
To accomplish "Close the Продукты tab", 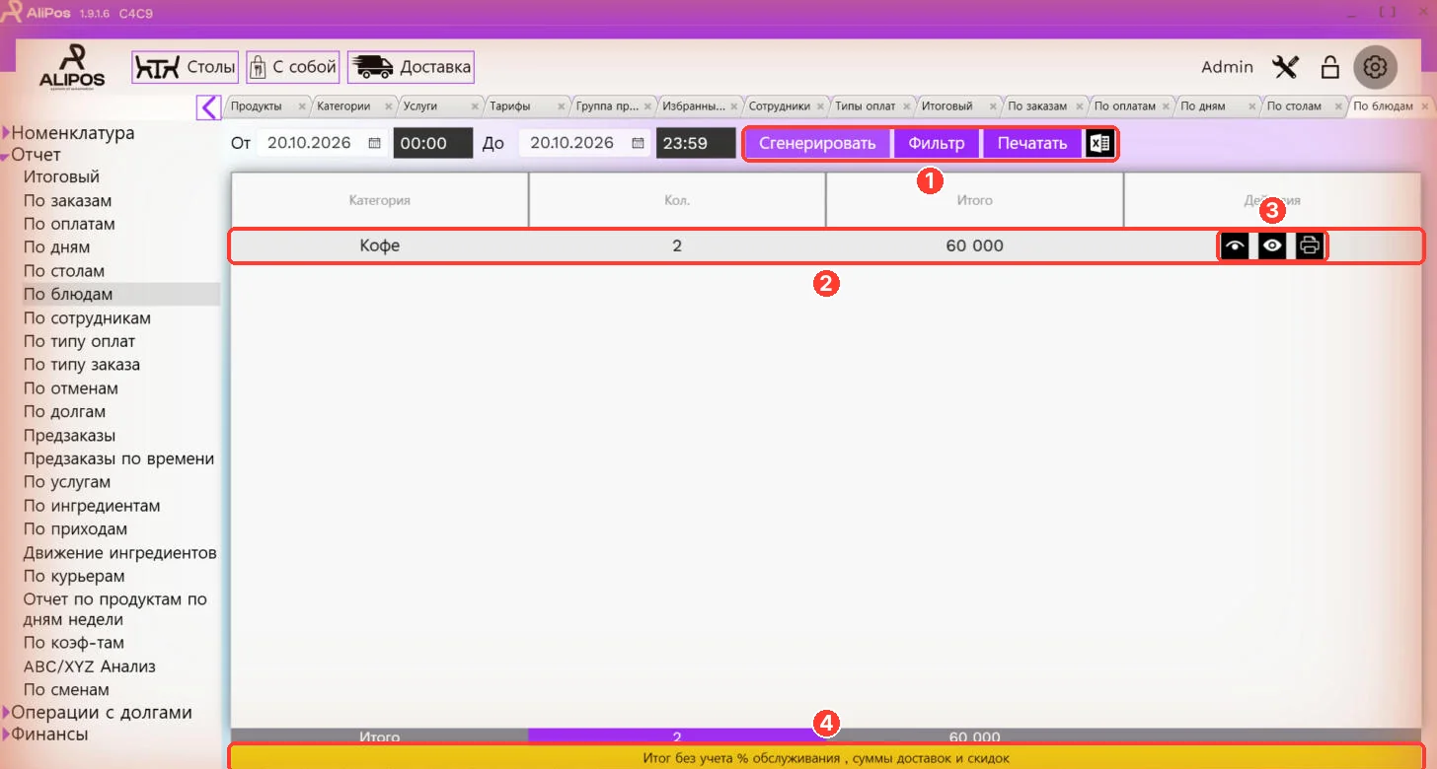I will click(301, 106).
